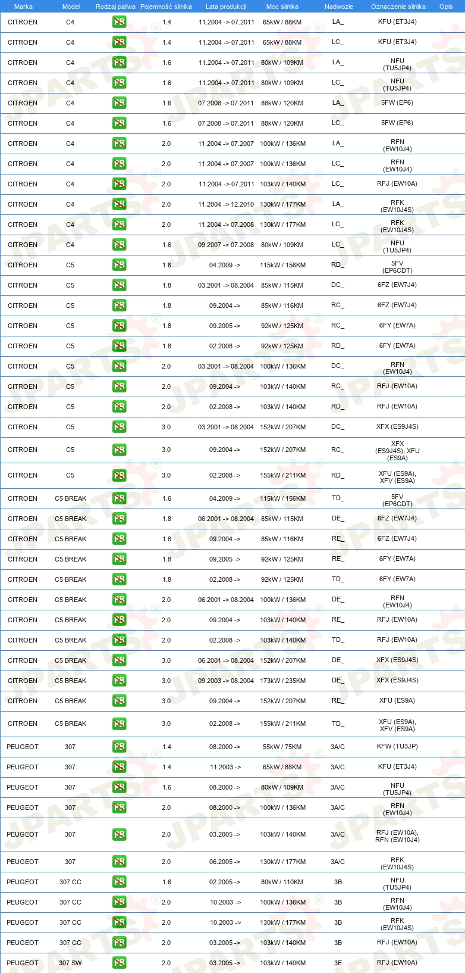Click the Marka column header

pos(23,7)
